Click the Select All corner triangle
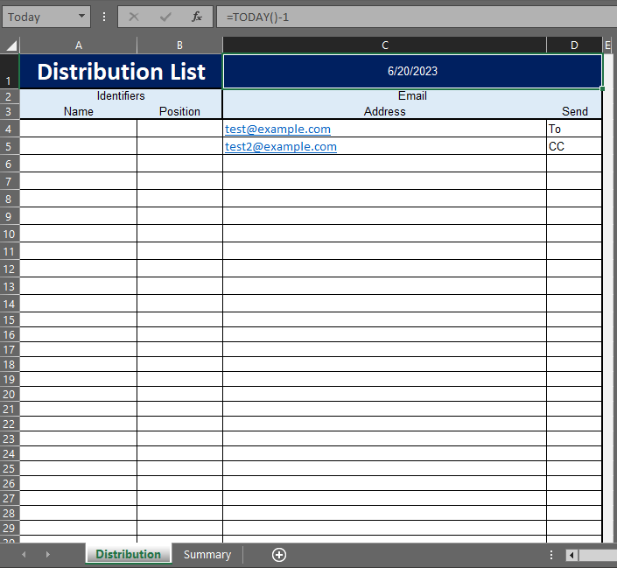 [10, 46]
